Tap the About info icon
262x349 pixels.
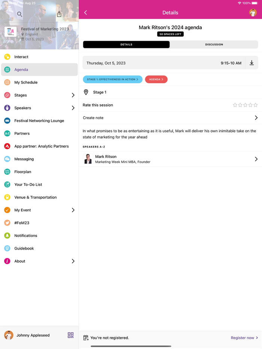7,261
